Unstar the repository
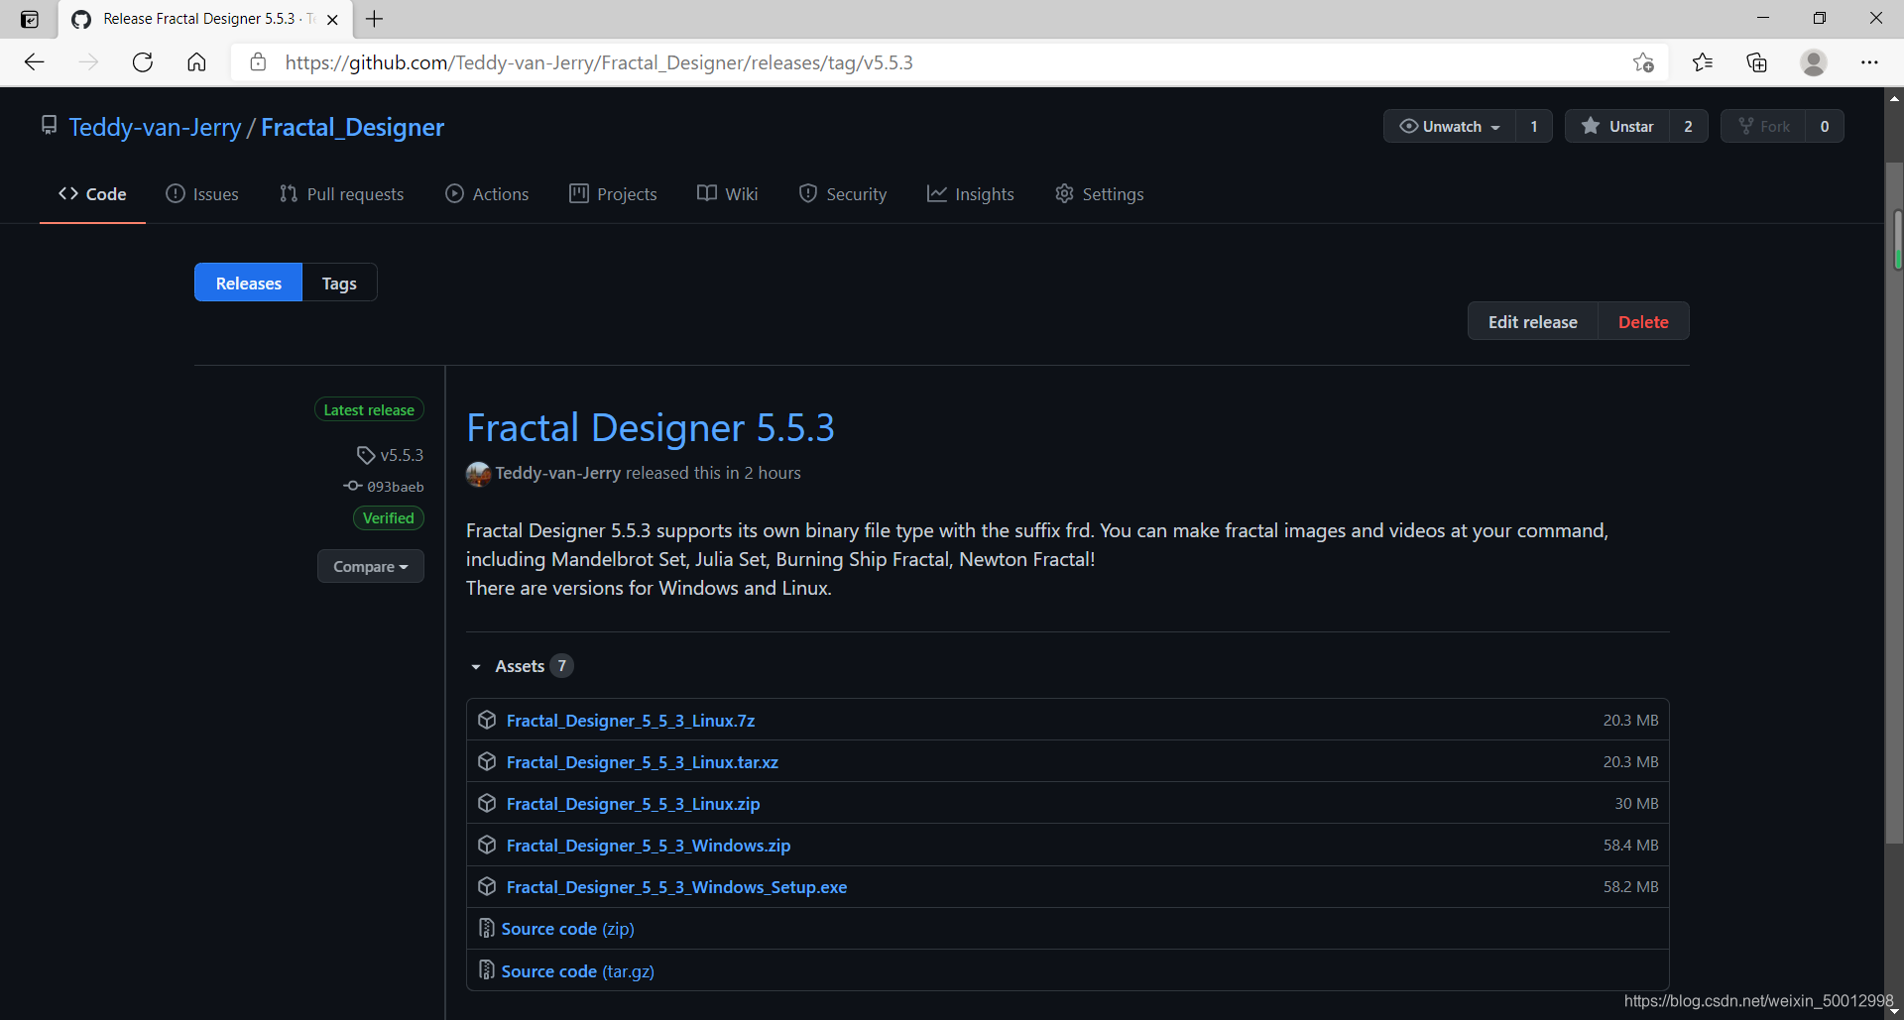This screenshot has height=1020, width=1904. pos(1617,126)
